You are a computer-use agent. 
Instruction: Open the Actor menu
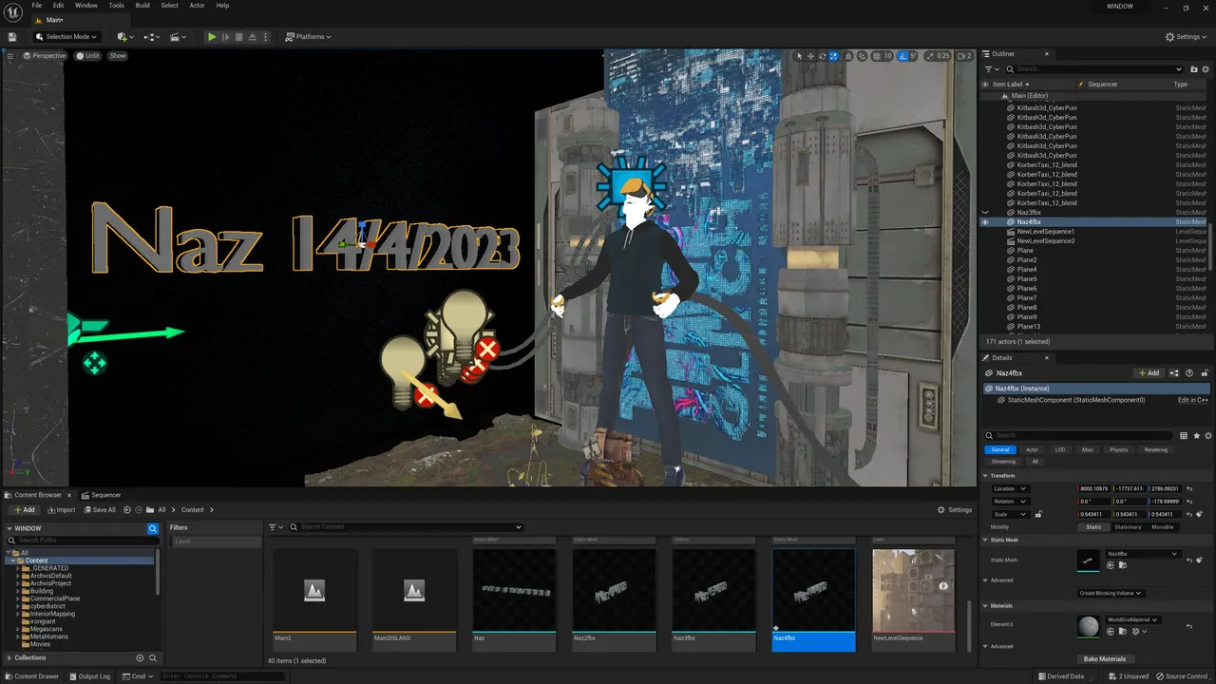point(197,6)
